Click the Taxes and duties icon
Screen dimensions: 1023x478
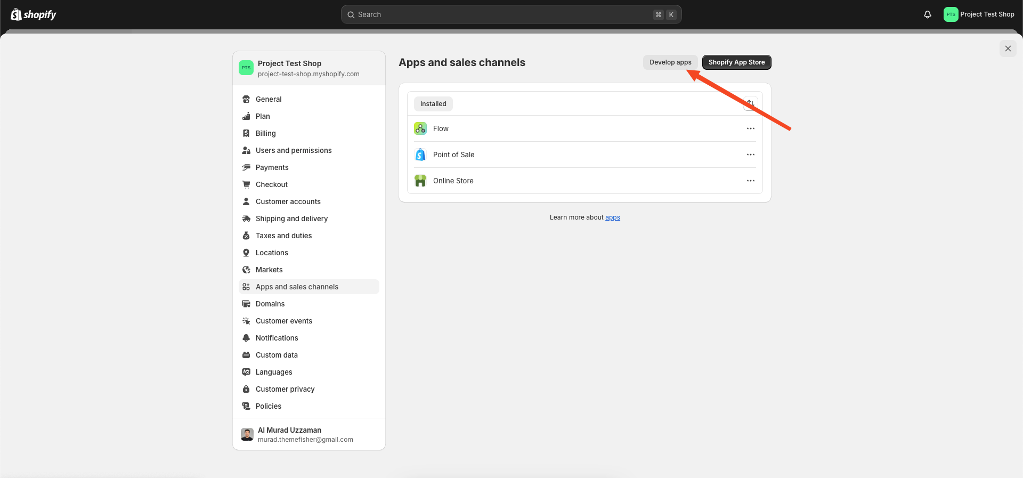(246, 236)
